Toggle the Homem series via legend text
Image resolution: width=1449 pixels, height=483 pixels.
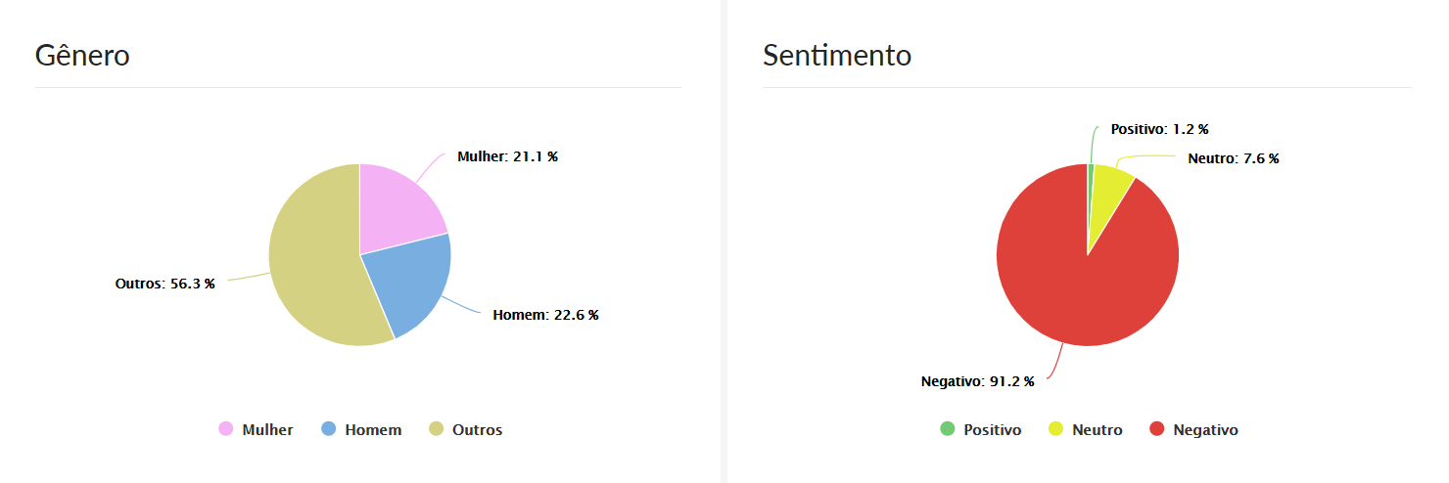tap(373, 430)
